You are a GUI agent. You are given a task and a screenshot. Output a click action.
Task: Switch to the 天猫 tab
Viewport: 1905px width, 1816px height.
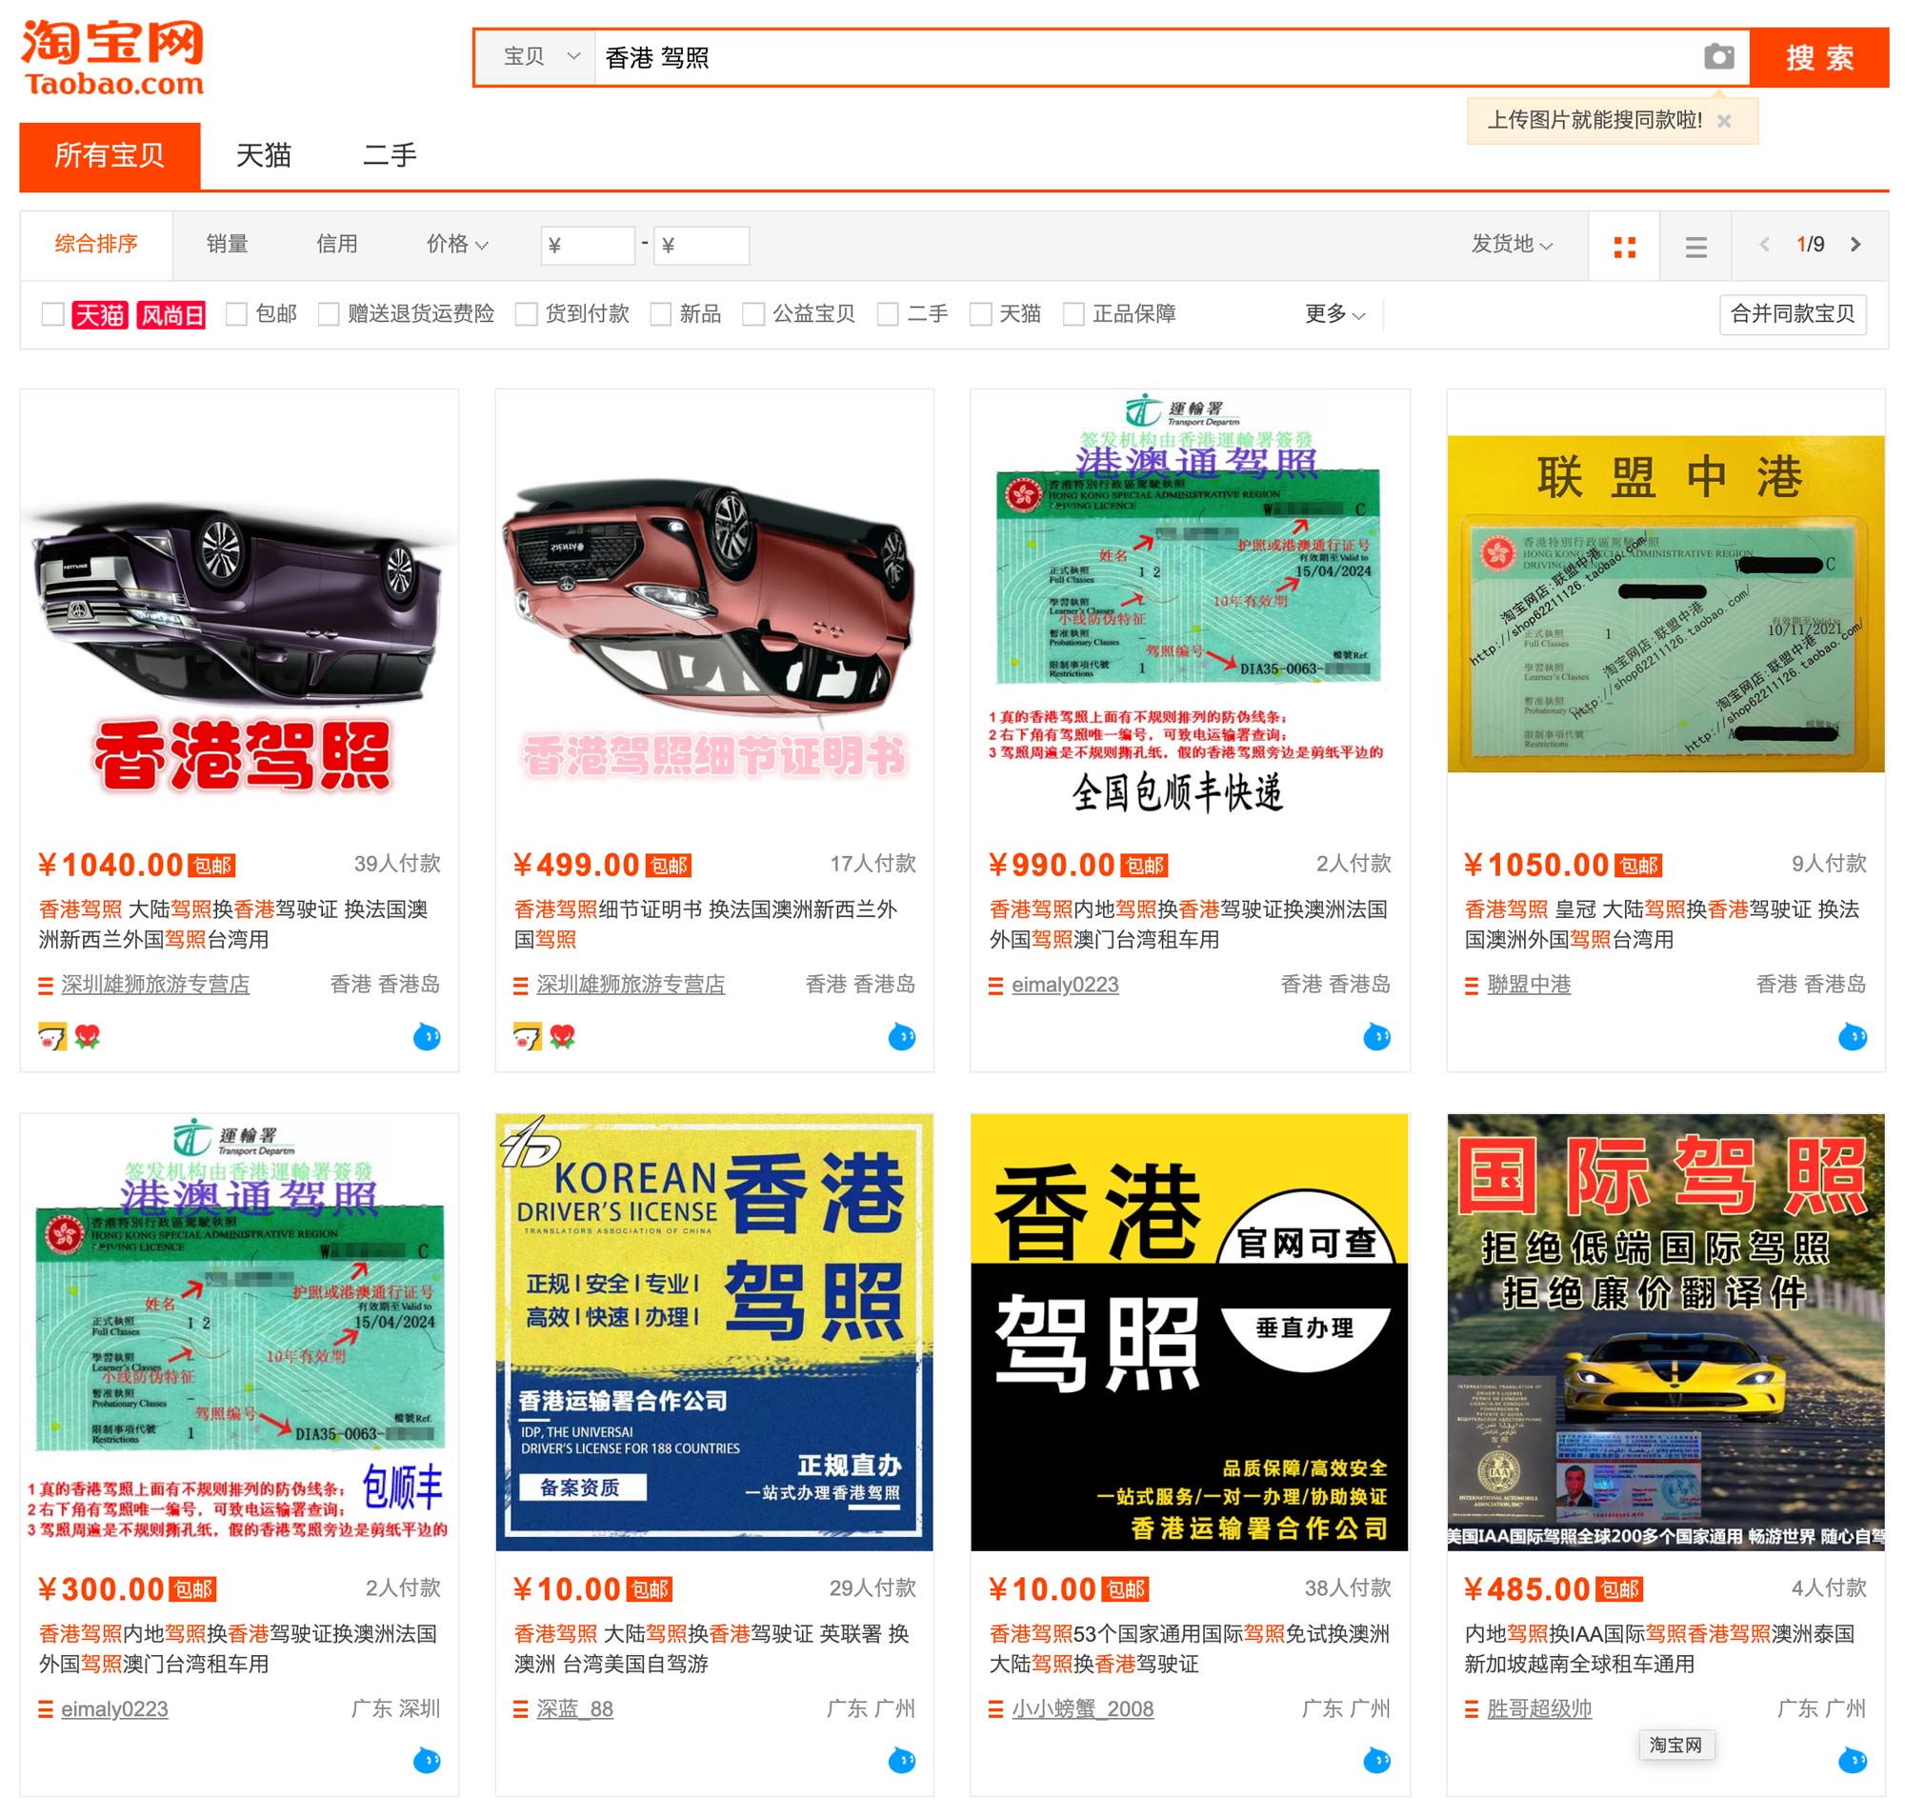263,155
